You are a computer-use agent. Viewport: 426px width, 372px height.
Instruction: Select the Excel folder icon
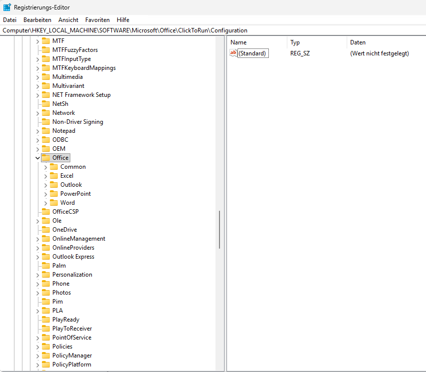[54, 175]
